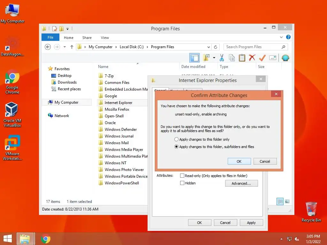This screenshot has height=245, width=327.
Task: Click the taskbar clock showing 3:05 PM
Action: tap(313, 239)
